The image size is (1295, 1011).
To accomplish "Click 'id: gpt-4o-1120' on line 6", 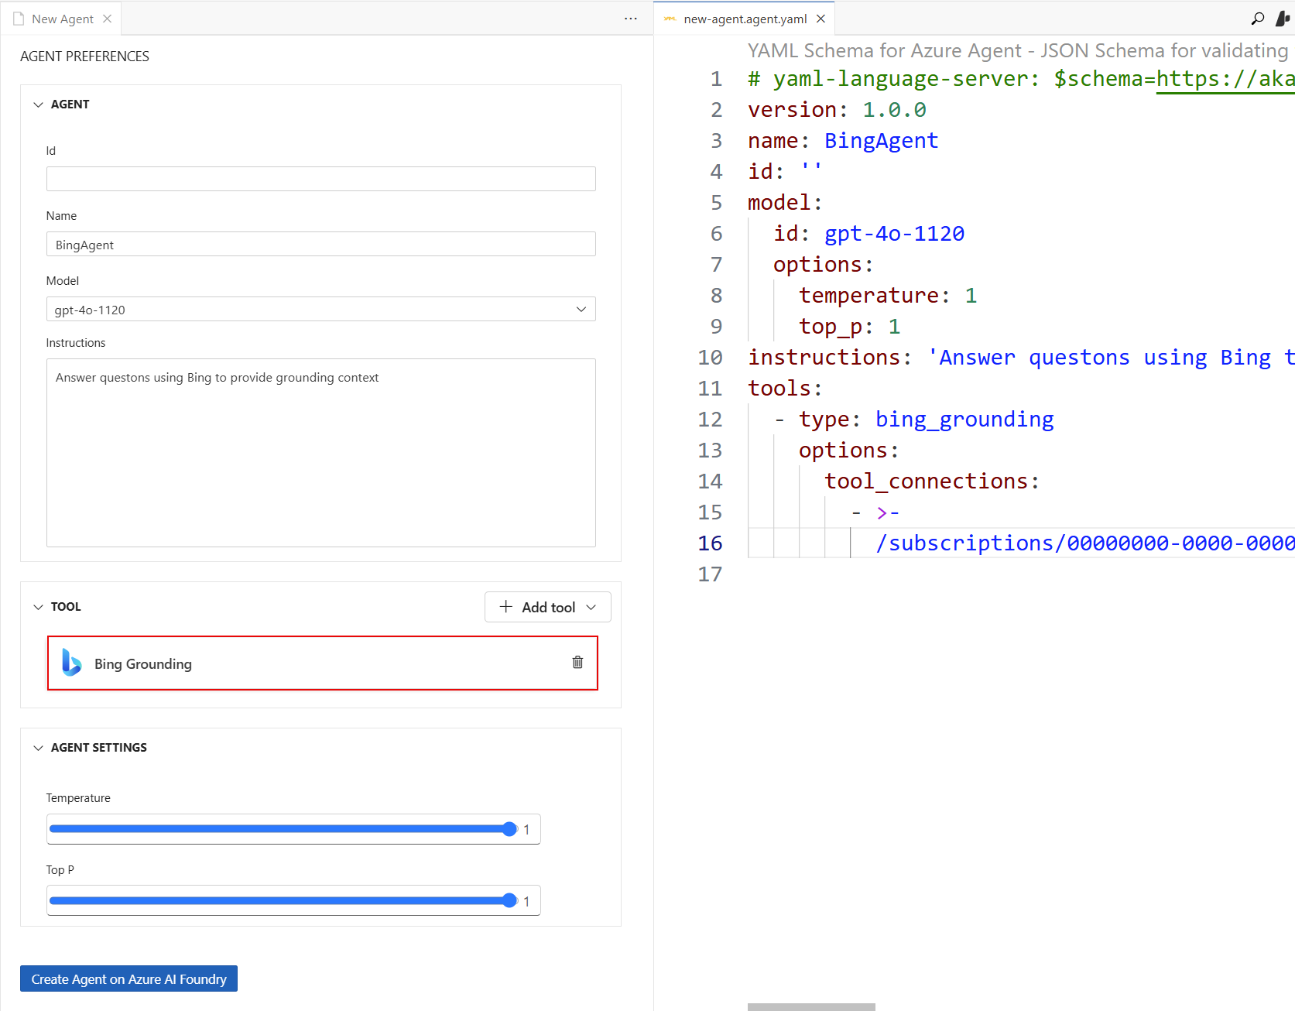I will (x=868, y=233).
